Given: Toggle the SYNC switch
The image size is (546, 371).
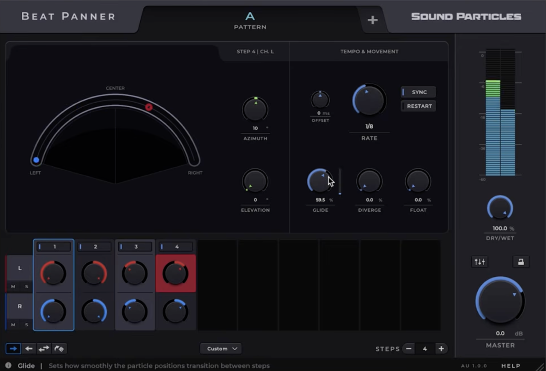Looking at the screenshot, I should click(418, 92).
